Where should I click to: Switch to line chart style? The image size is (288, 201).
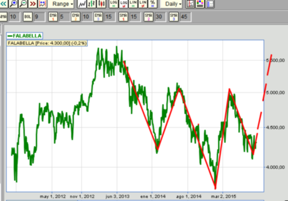[x=82, y=4]
